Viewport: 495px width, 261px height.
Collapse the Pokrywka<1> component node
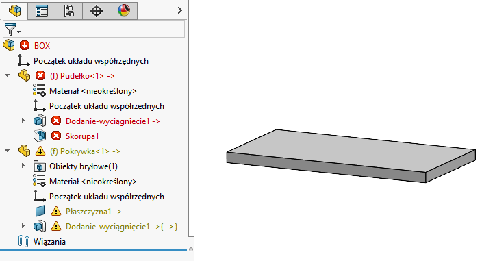8,151
